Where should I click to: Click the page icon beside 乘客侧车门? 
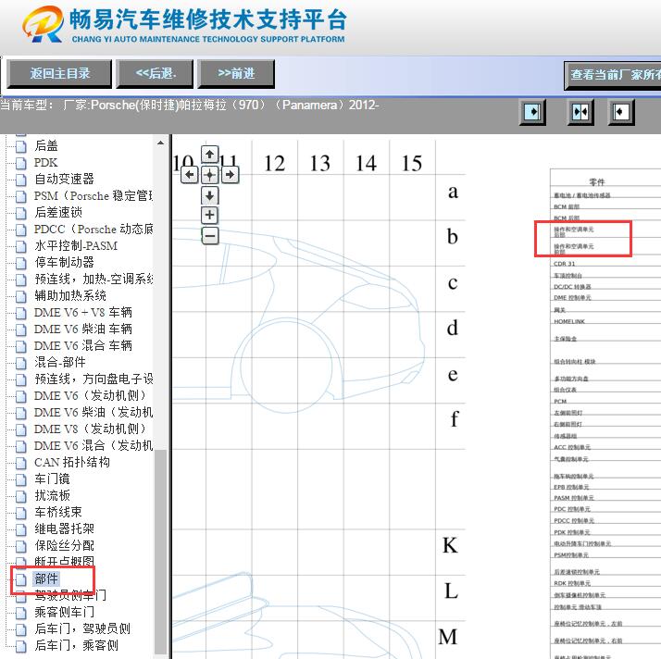pos(20,613)
